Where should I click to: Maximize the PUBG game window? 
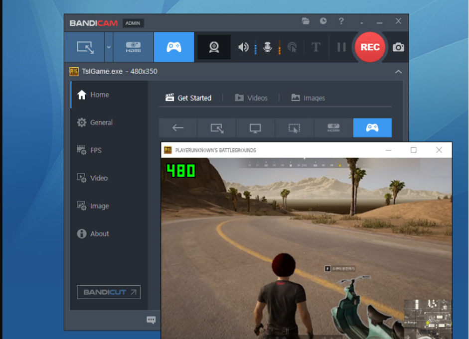click(413, 150)
